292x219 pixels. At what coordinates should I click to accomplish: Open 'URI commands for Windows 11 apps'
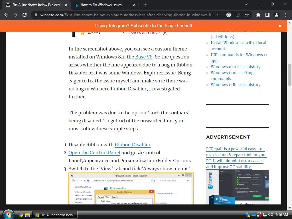(x=239, y=58)
